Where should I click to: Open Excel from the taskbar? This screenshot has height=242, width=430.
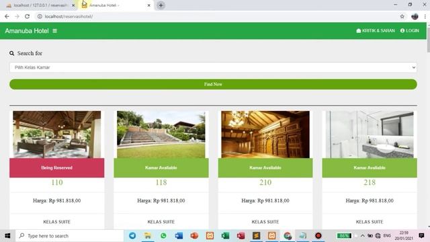[225, 236]
